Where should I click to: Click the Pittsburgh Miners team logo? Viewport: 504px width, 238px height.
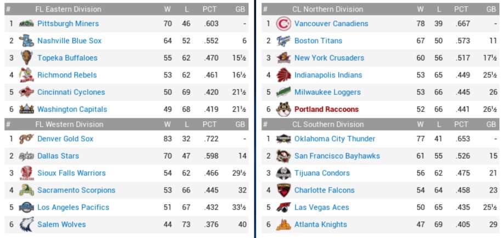coord(26,24)
